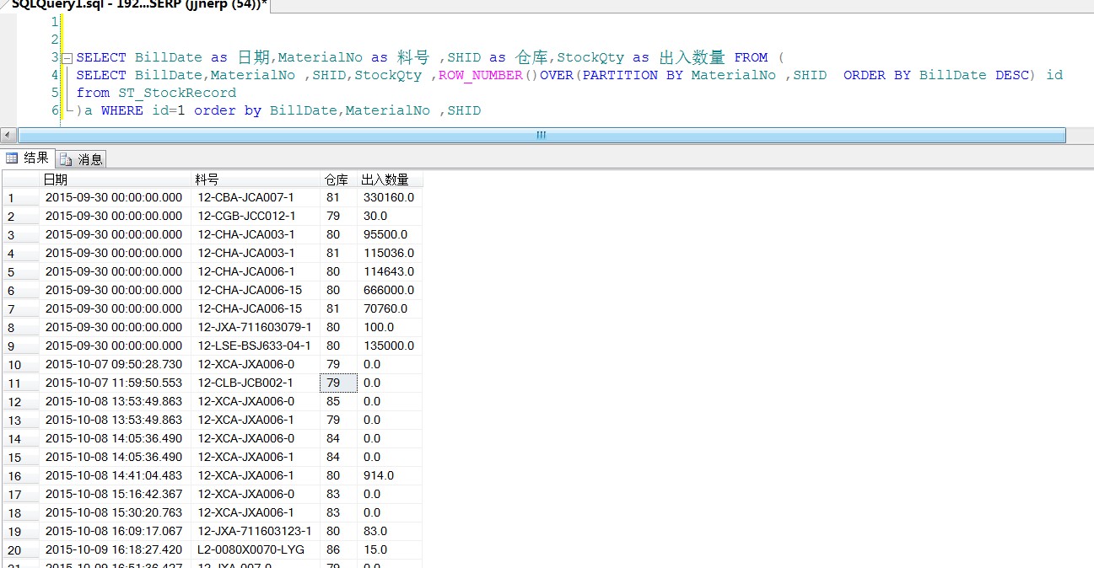Click date cell 2015-10-08 15:30:20.763
Viewport: 1094px width, 568px height.
click(116, 512)
